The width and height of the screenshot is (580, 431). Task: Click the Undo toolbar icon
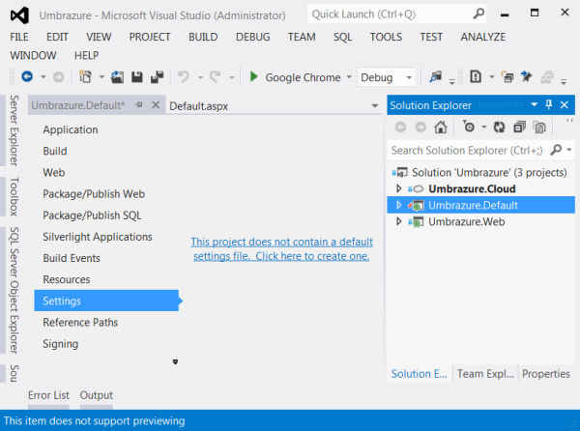click(x=183, y=77)
